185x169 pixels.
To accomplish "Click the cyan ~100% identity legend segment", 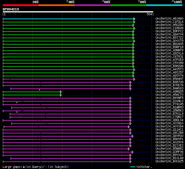I will 164,5.
